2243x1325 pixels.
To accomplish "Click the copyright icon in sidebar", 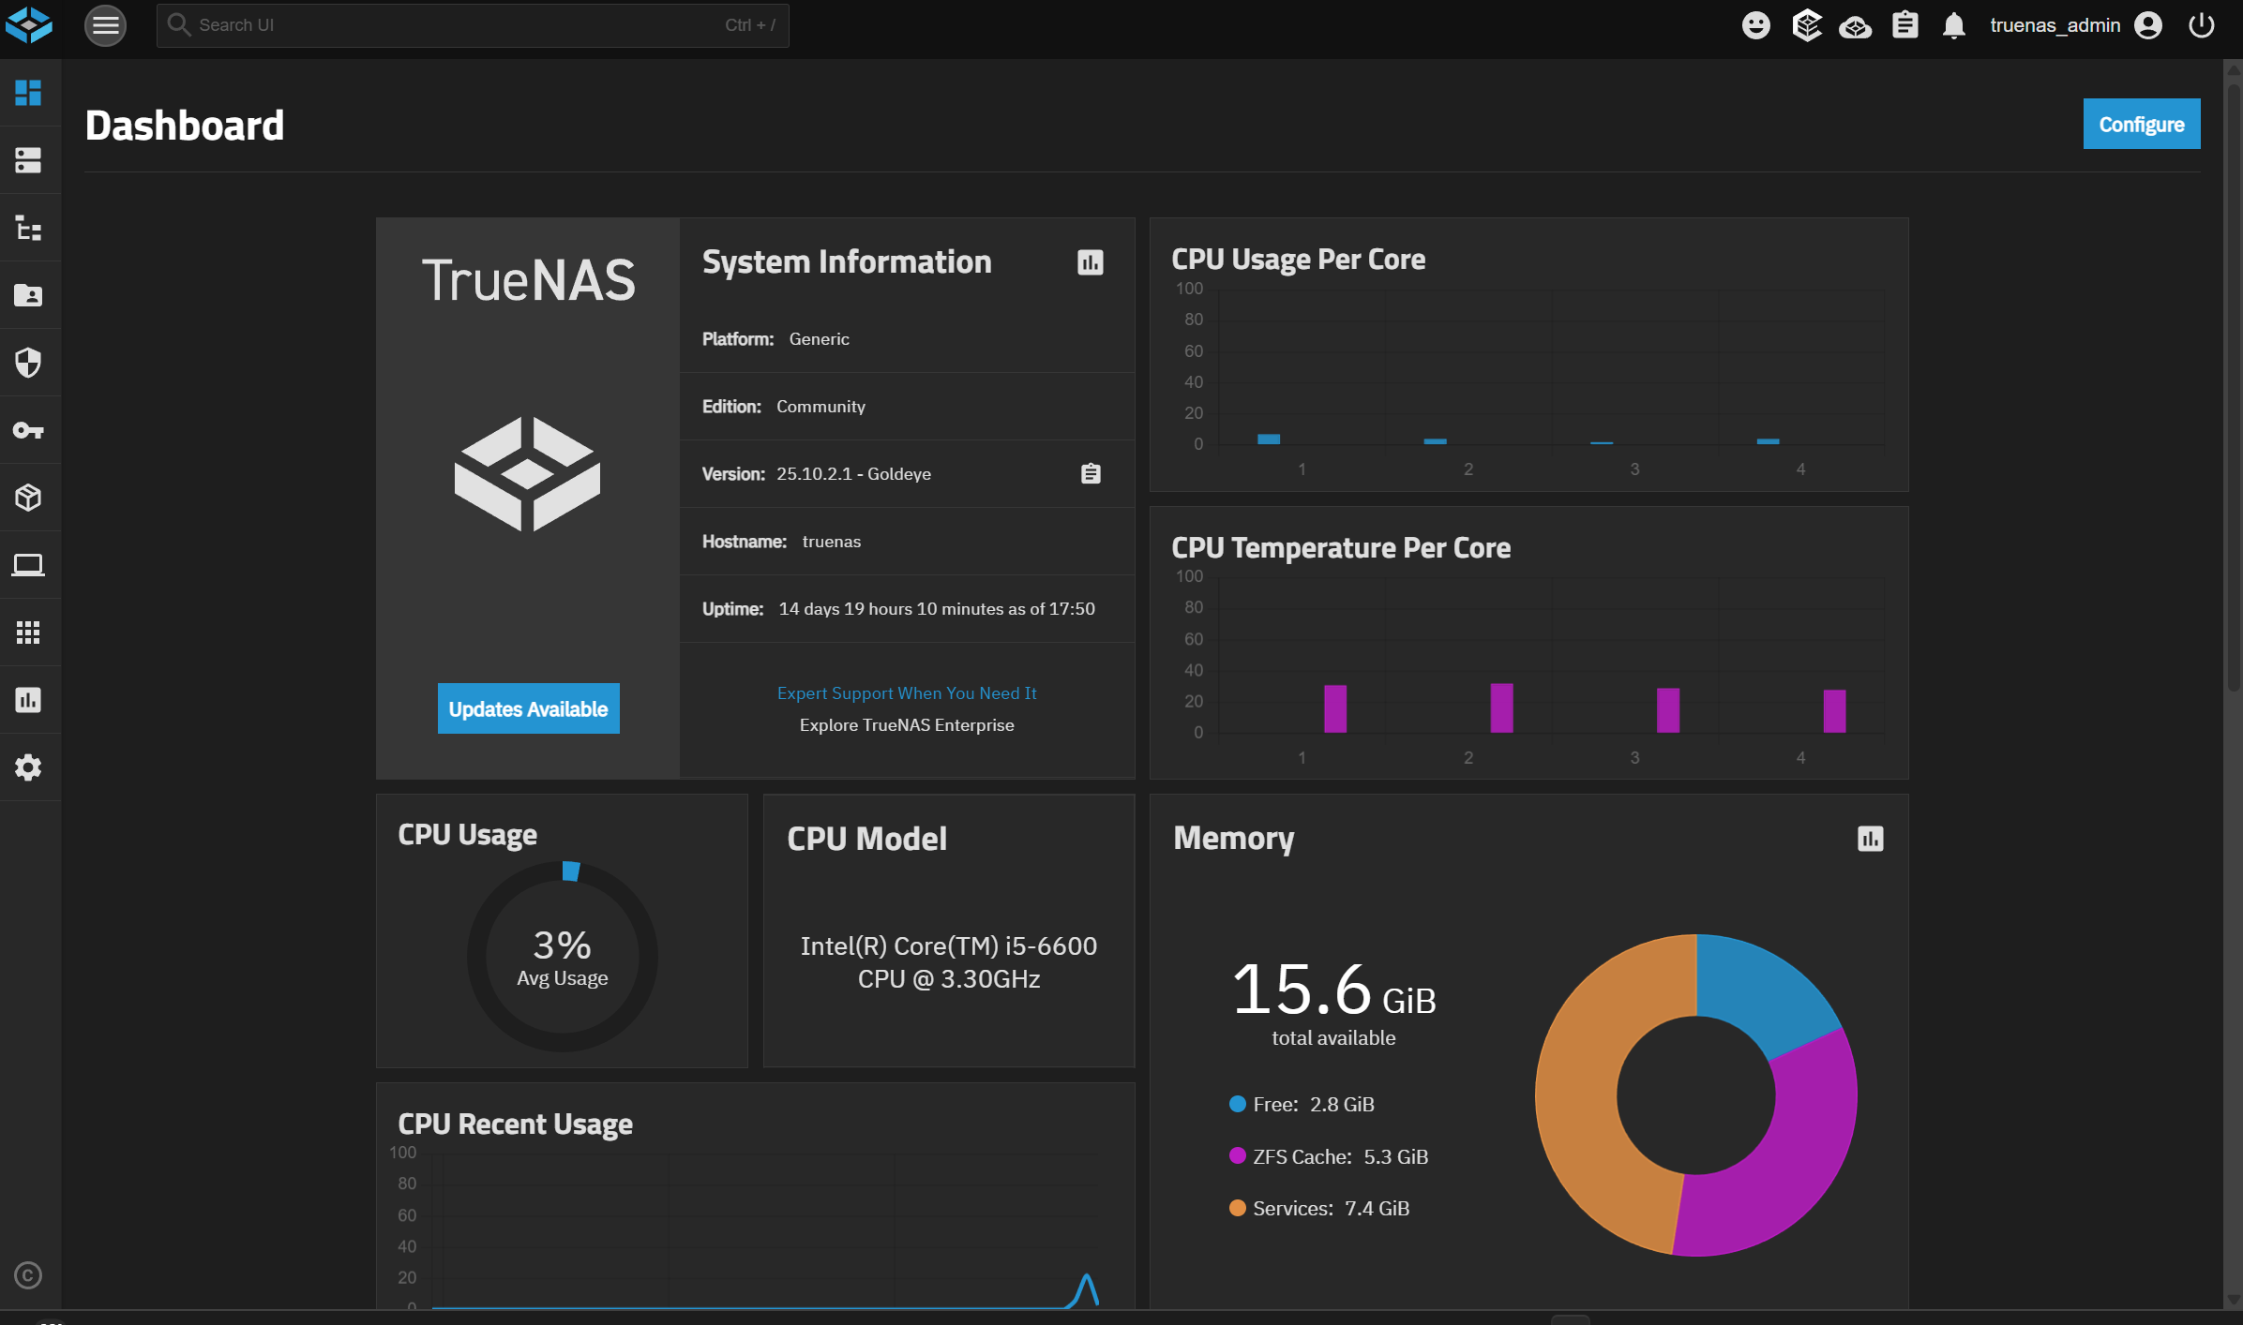I will point(28,1275).
